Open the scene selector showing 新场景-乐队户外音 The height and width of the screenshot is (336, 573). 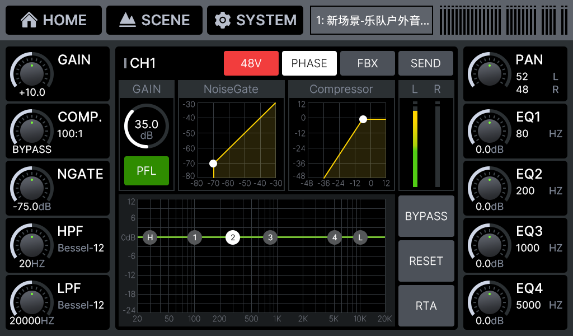[371, 20]
